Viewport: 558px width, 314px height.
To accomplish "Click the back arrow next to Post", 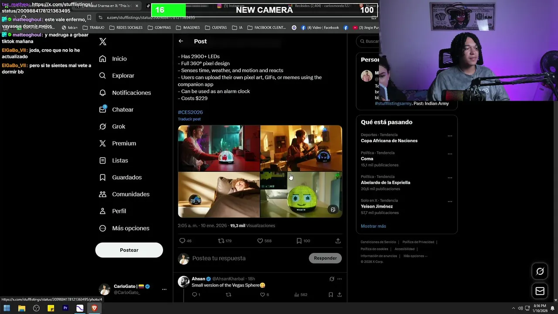I will point(181,41).
